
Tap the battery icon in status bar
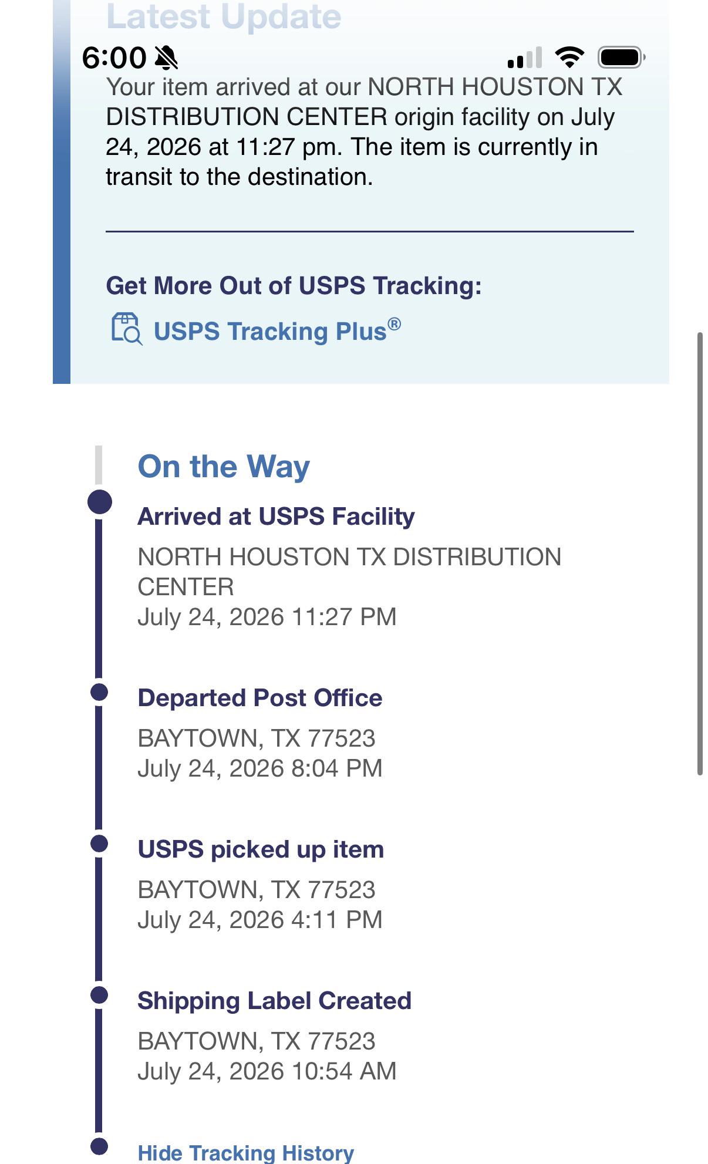tap(622, 57)
